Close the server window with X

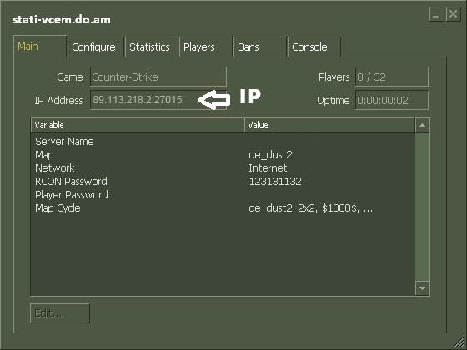(x=453, y=14)
